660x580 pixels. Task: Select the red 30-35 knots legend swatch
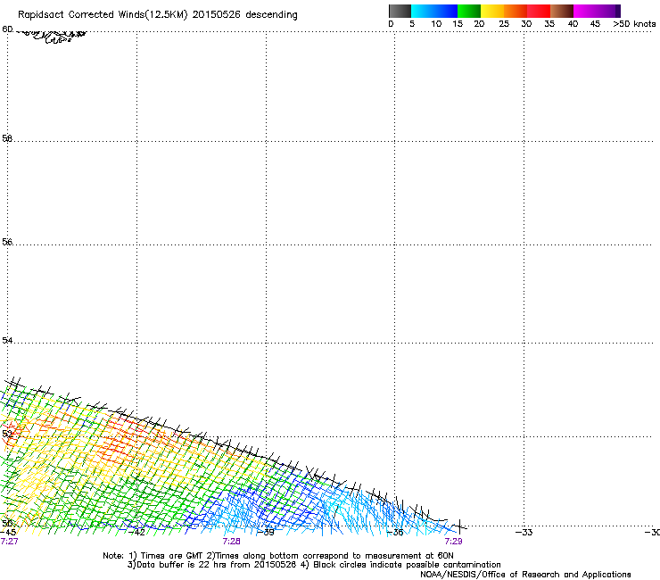pyautogui.click(x=539, y=11)
